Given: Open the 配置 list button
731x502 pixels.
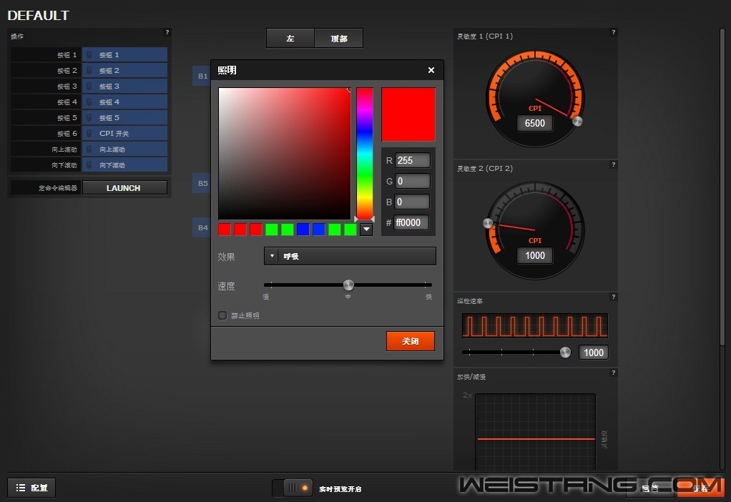Looking at the screenshot, I should pos(31,488).
